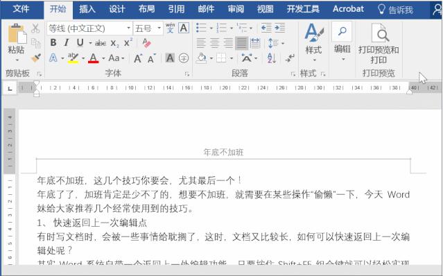Click the Copy icon
The height and width of the screenshot is (276, 443).
(36, 43)
